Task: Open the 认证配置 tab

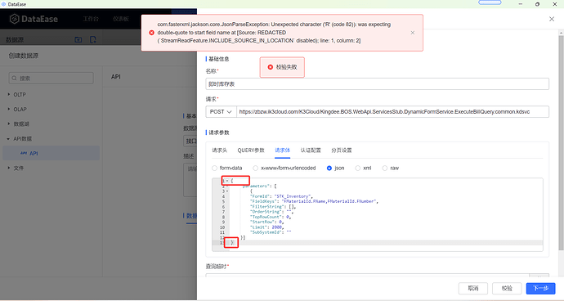Action: click(311, 150)
